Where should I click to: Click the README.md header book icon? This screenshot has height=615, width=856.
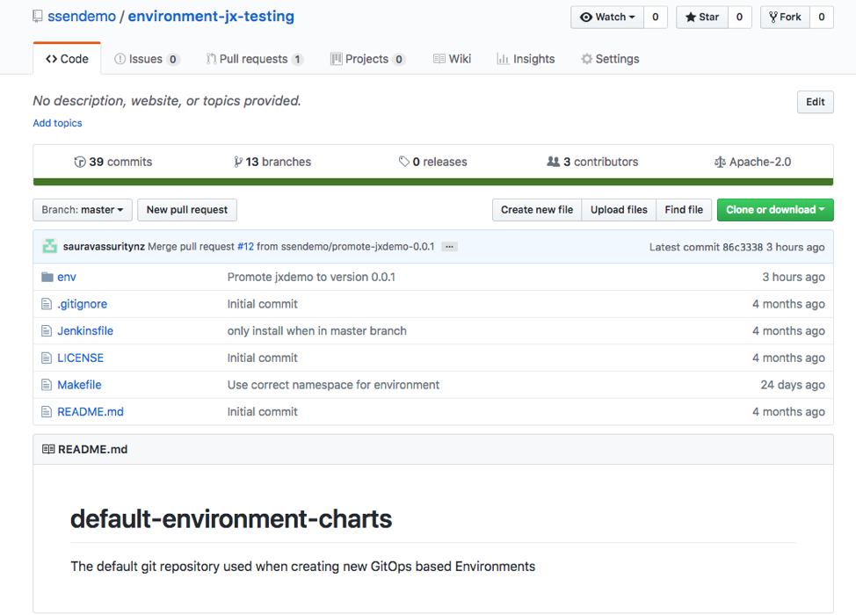click(48, 449)
